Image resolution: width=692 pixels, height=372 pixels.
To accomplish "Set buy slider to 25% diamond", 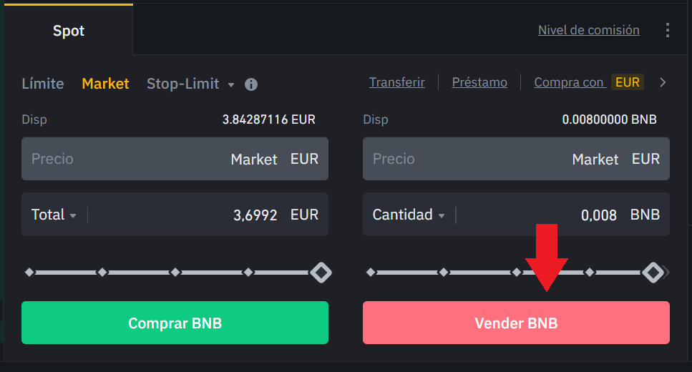I will pyautogui.click(x=102, y=273).
